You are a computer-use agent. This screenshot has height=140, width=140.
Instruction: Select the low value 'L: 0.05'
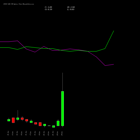(71, 10)
